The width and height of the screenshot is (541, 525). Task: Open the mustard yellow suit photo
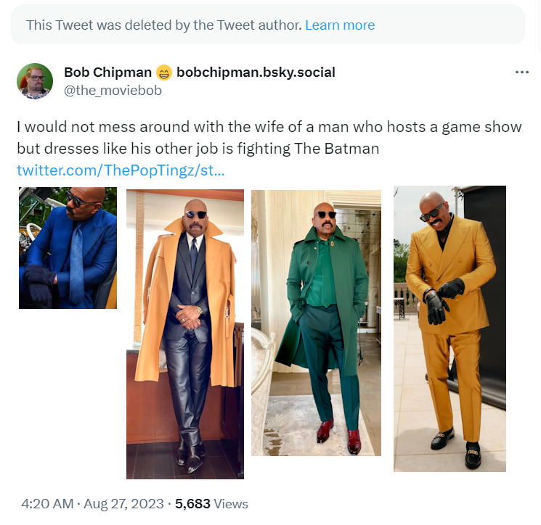click(450, 328)
